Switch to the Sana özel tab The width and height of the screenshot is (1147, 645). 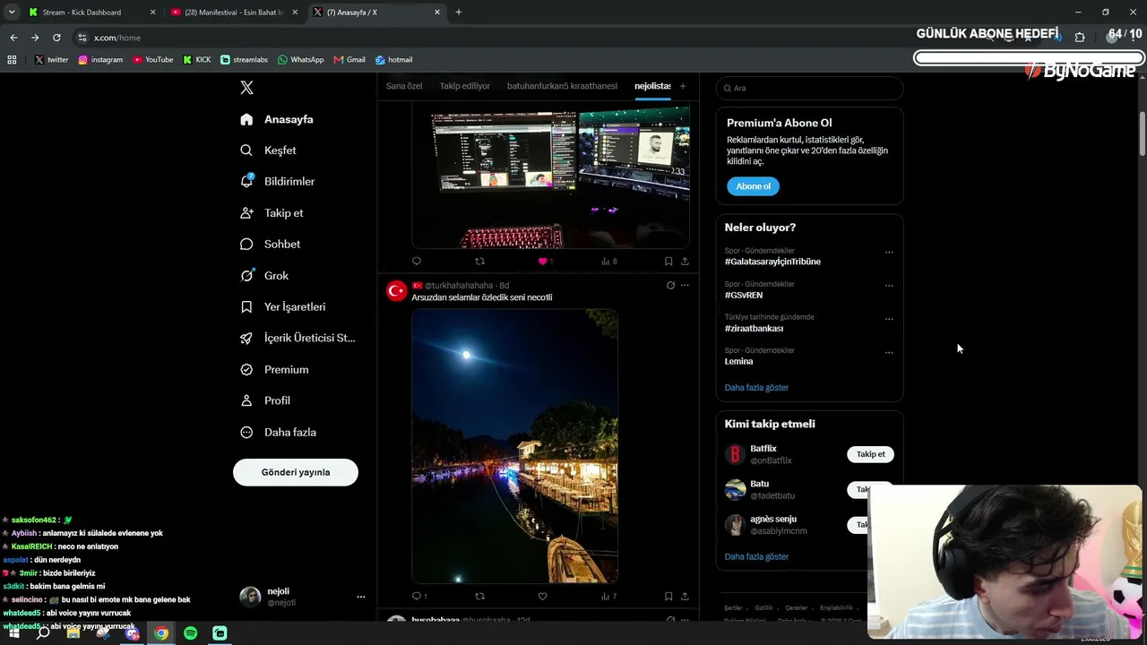[404, 86]
